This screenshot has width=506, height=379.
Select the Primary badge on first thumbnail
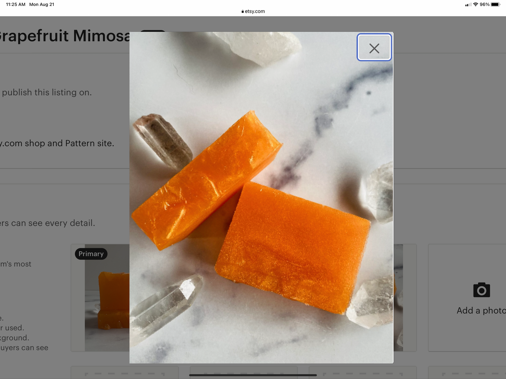(91, 254)
